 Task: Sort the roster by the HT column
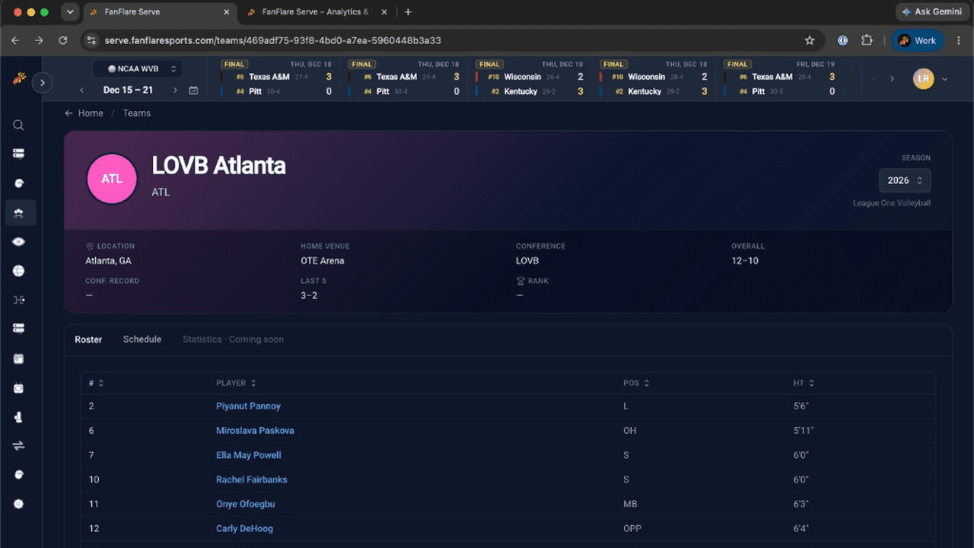point(804,383)
